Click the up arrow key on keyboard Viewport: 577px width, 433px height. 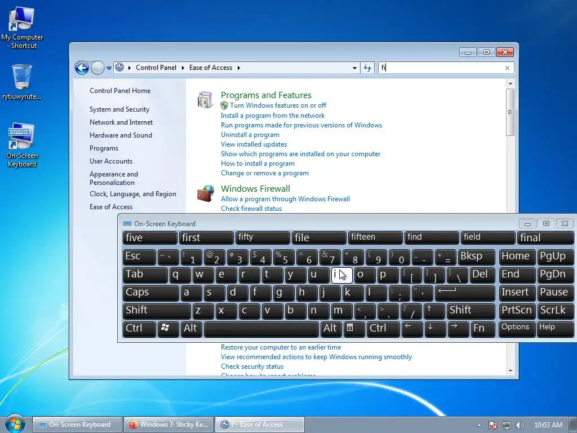coord(434,311)
